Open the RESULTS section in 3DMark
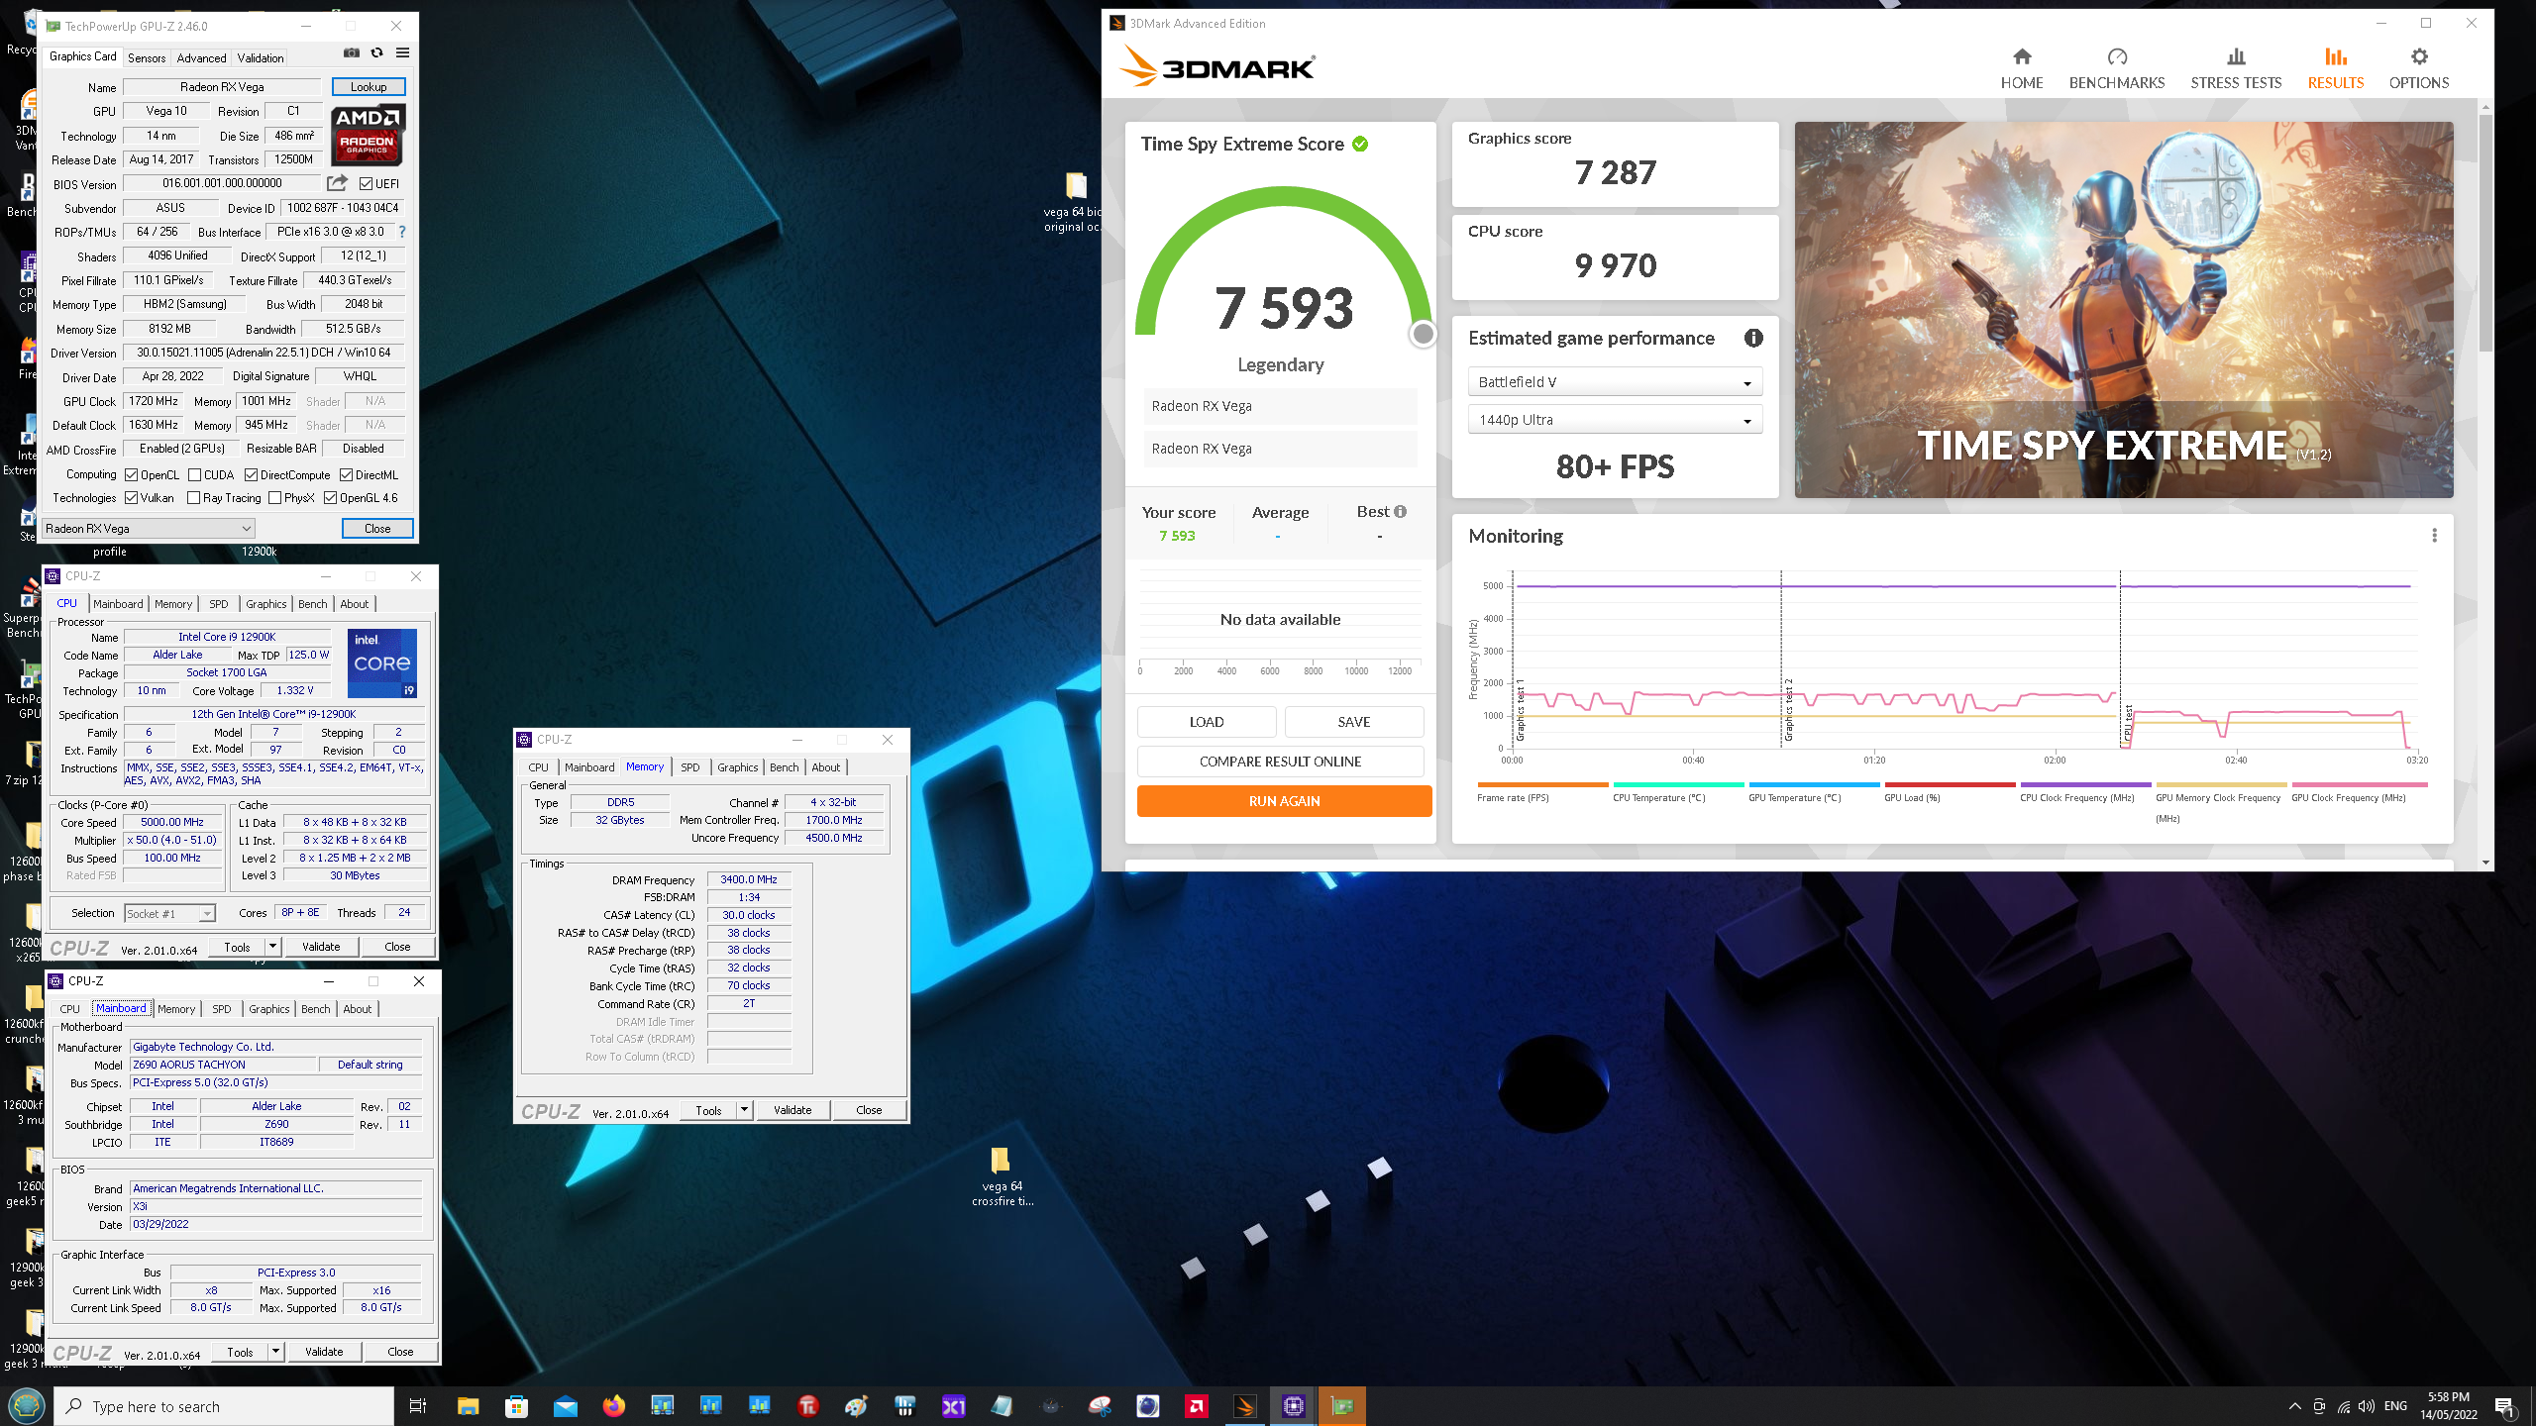Viewport: 2536px width, 1426px height. (2336, 68)
